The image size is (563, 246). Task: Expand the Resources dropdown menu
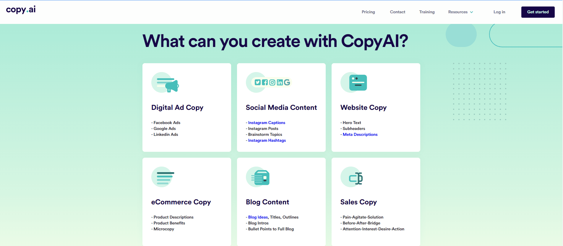(460, 12)
